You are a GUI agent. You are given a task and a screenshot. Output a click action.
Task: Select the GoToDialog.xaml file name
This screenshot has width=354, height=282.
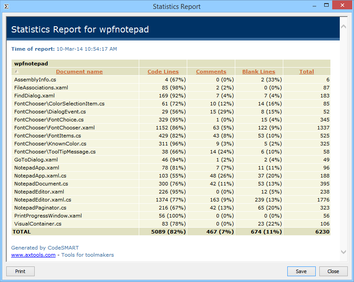pos(36,160)
